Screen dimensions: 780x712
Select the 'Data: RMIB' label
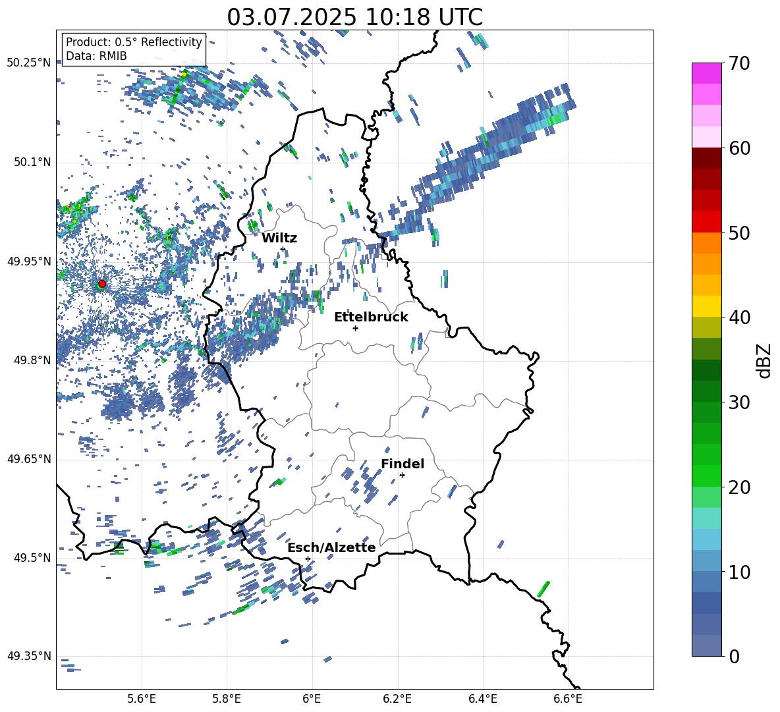point(96,56)
